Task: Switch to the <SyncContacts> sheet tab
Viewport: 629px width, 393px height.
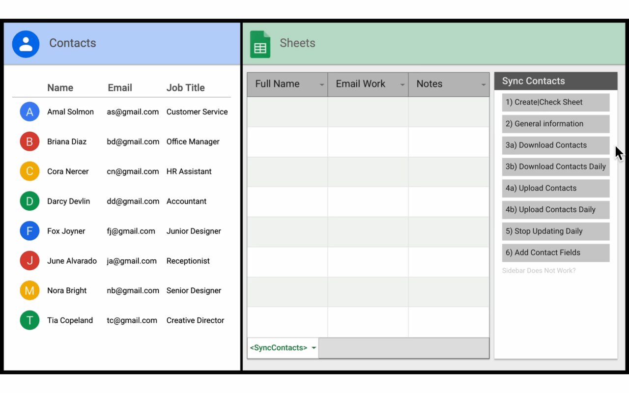Action: coord(278,348)
